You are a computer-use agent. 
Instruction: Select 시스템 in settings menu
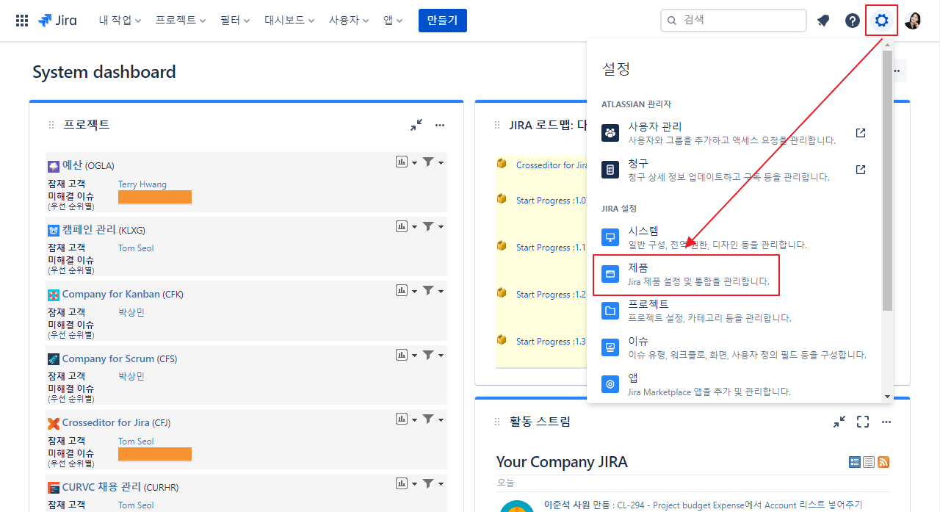click(x=736, y=237)
